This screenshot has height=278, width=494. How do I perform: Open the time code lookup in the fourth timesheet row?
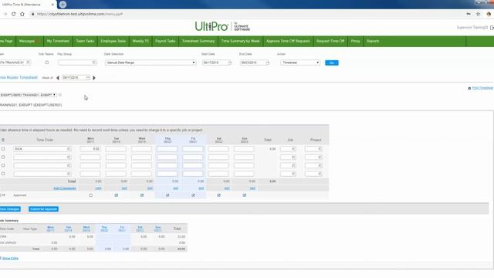[69, 174]
